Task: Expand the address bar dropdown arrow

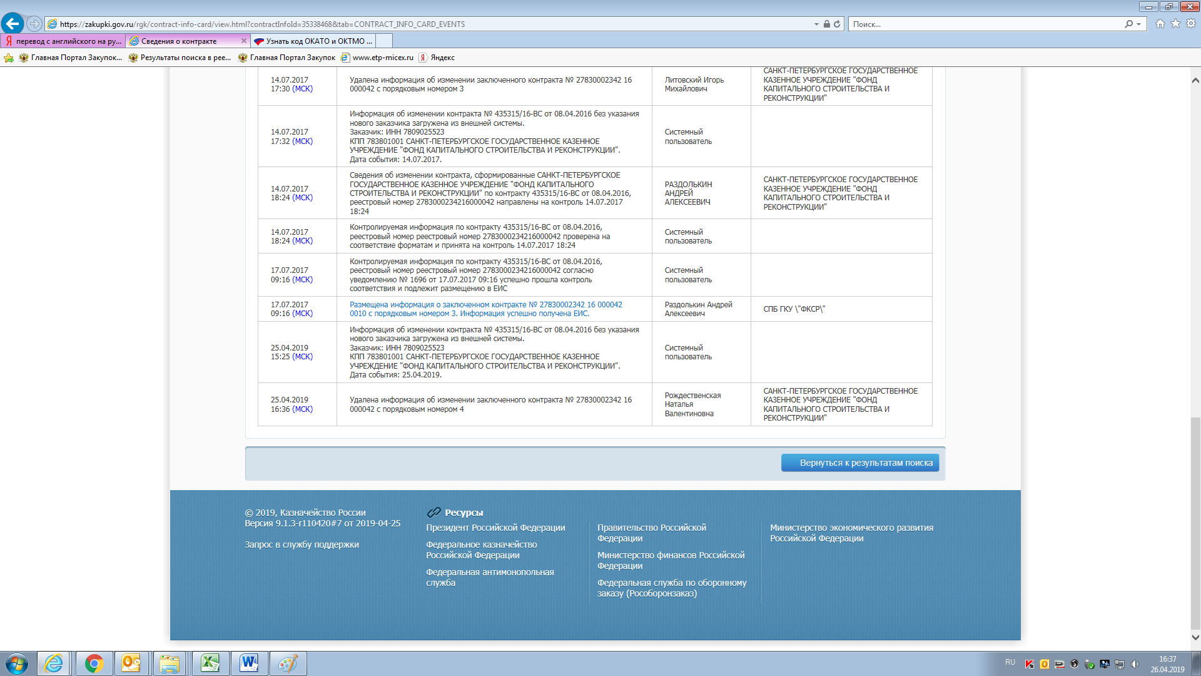Action: click(x=816, y=24)
